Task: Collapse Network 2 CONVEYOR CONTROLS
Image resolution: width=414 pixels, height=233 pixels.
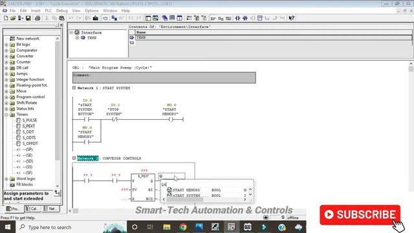Action: pos(74,158)
